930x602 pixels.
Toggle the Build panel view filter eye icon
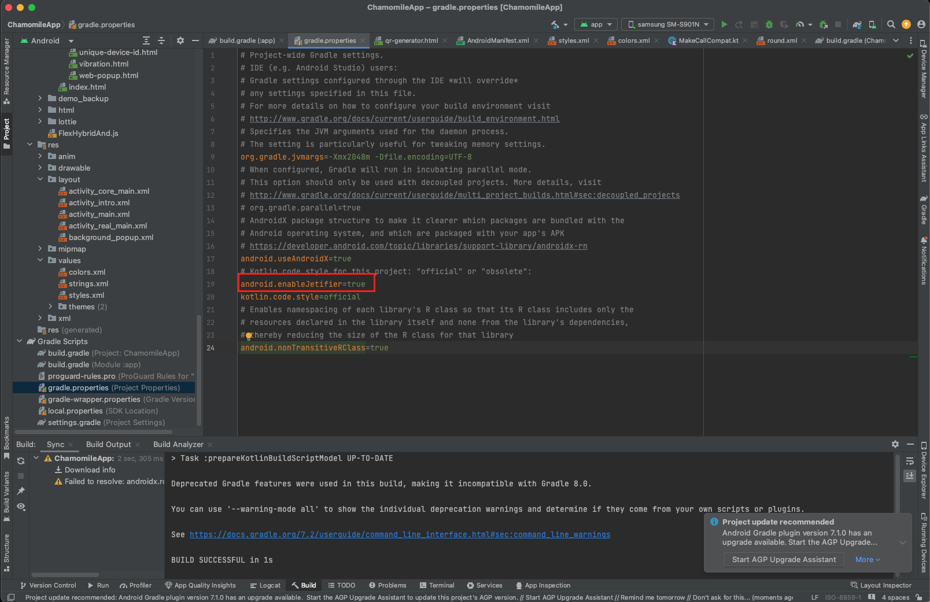pyautogui.click(x=21, y=506)
